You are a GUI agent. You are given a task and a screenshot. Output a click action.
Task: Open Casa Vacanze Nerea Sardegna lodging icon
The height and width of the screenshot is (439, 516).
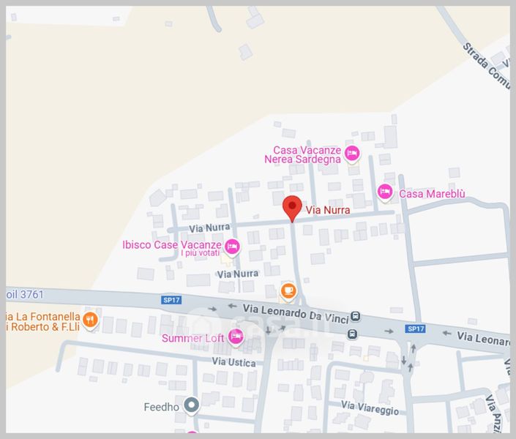pyautogui.click(x=352, y=154)
